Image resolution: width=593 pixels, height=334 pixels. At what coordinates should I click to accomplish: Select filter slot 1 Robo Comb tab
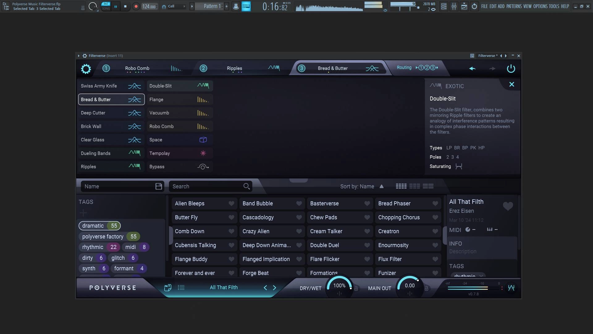(x=143, y=68)
